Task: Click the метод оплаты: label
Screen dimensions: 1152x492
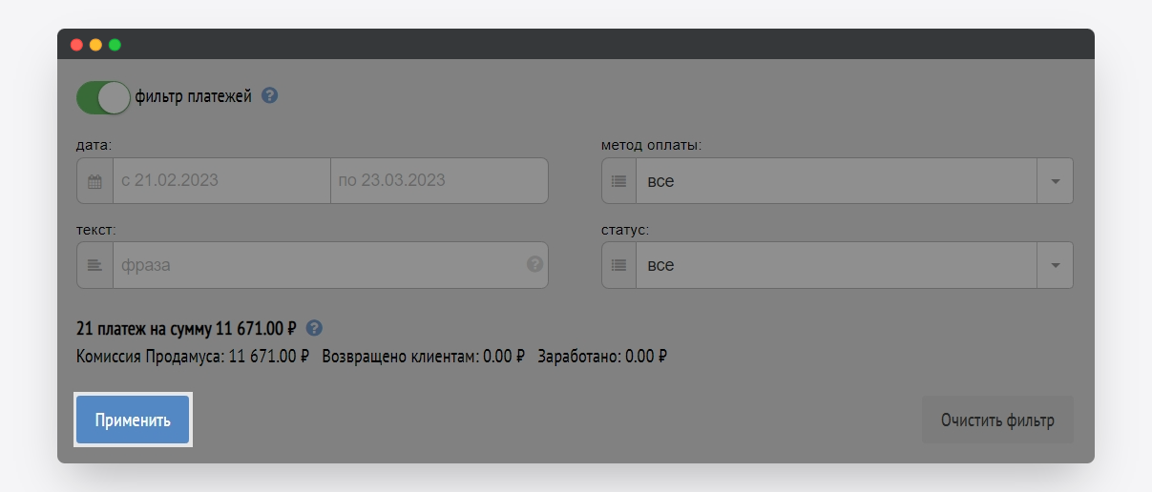Action: 652,146
